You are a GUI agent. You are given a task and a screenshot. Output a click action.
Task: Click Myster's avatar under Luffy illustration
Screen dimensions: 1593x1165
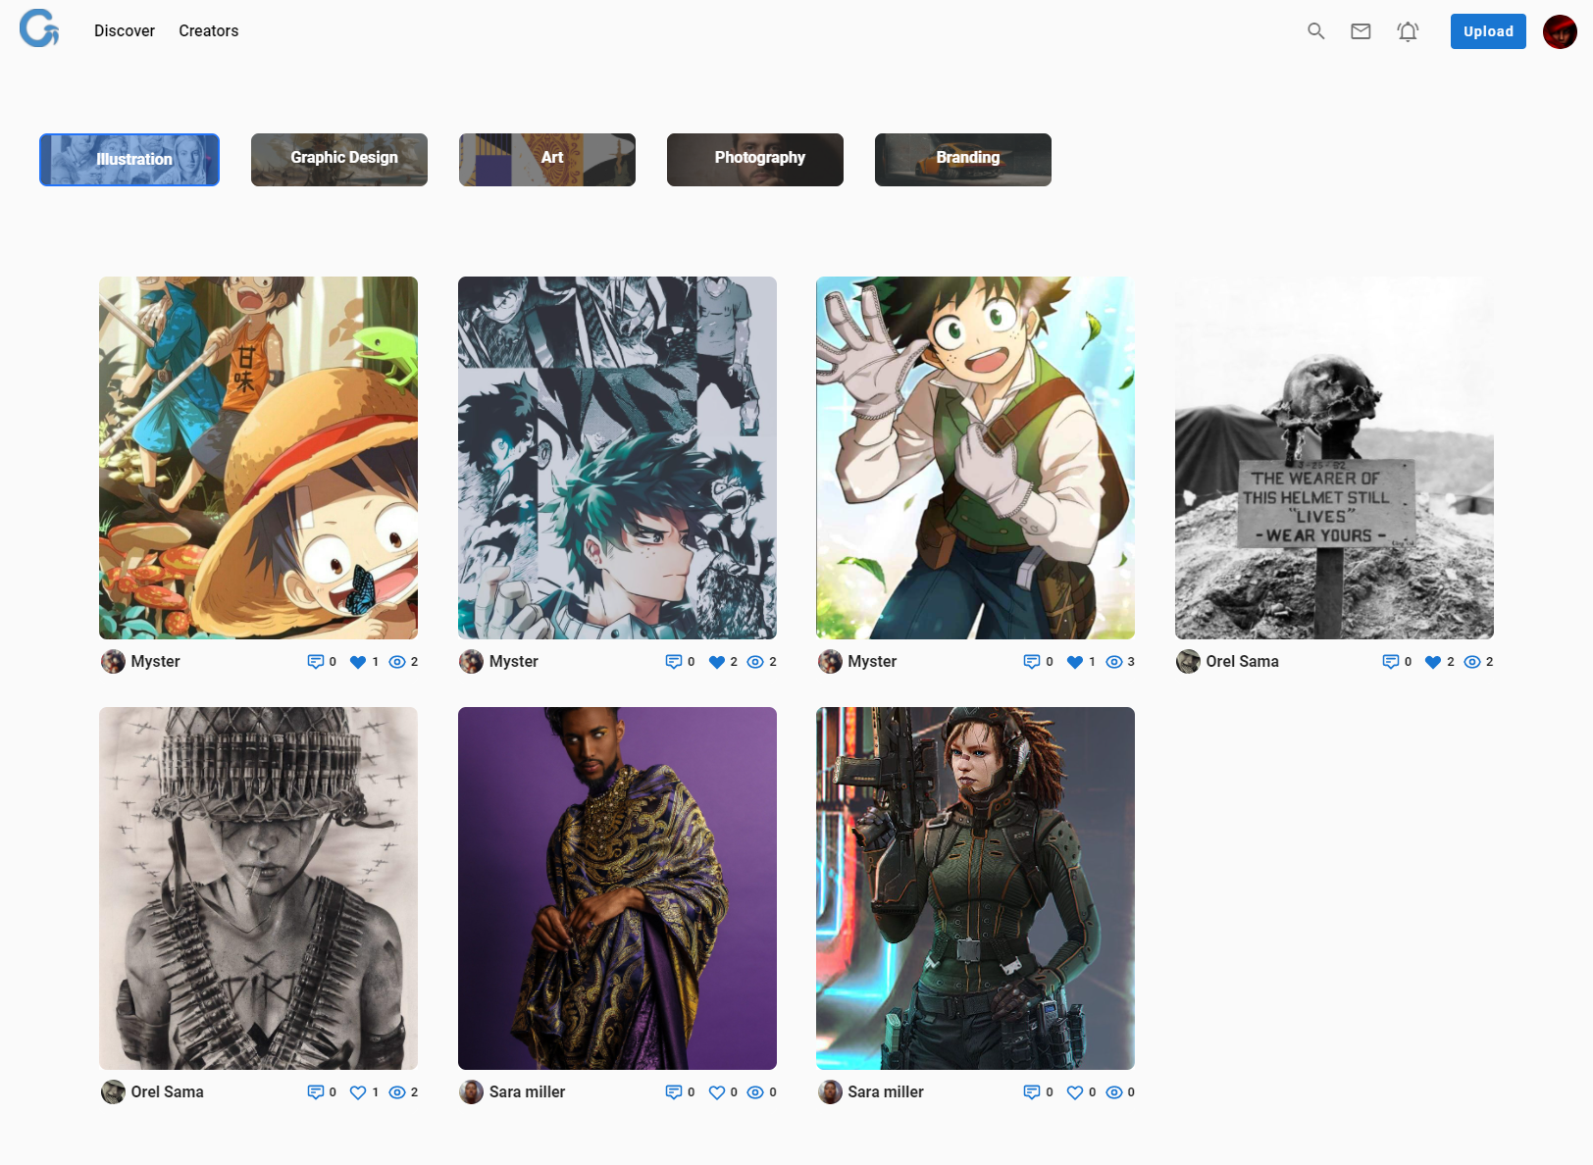(x=113, y=662)
